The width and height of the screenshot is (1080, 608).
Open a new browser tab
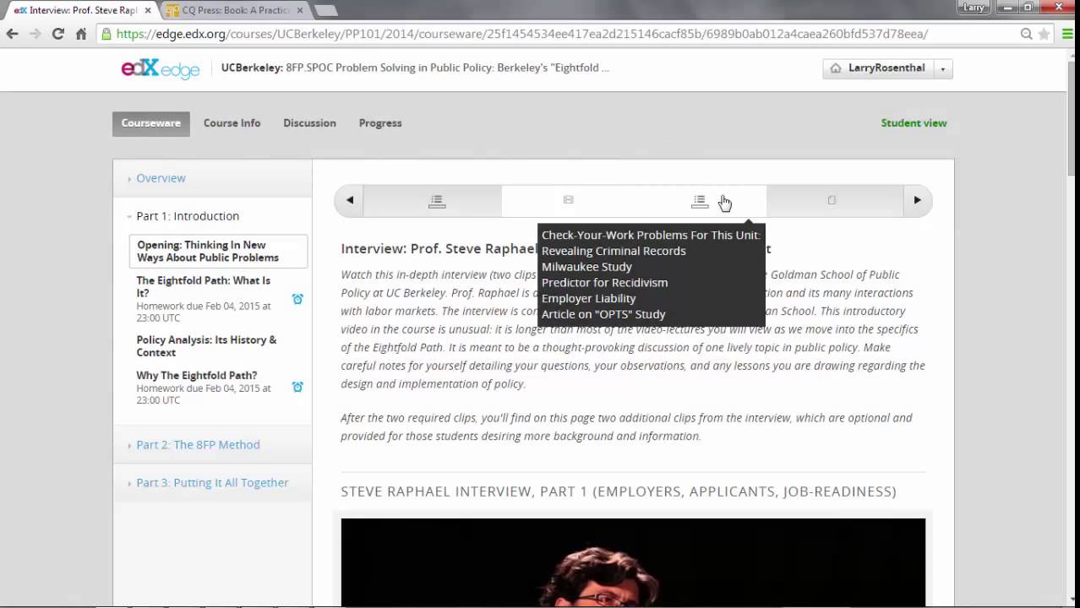pyautogui.click(x=325, y=10)
